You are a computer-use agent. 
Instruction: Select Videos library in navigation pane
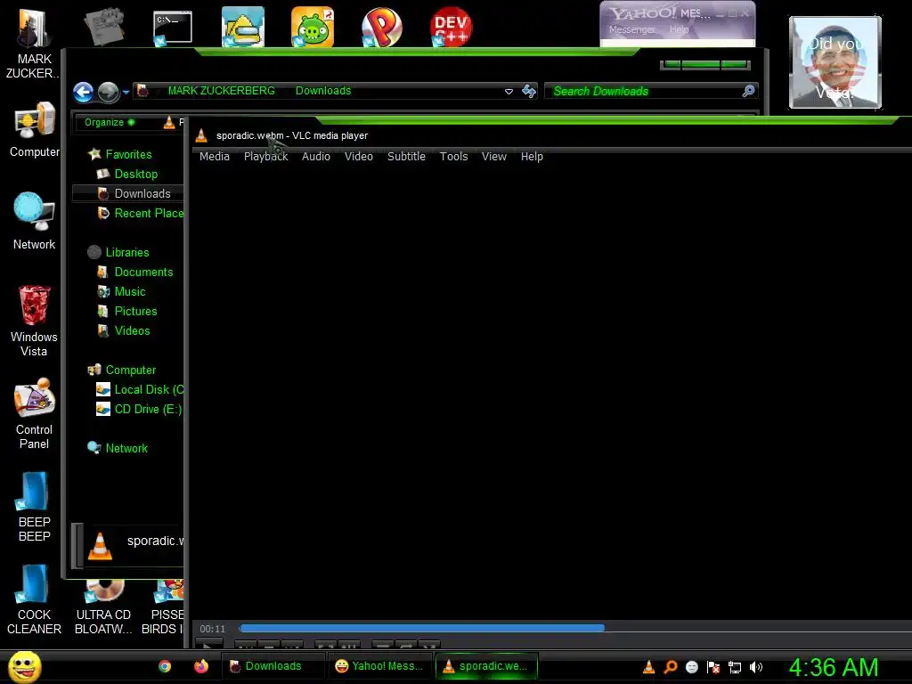[x=132, y=331]
